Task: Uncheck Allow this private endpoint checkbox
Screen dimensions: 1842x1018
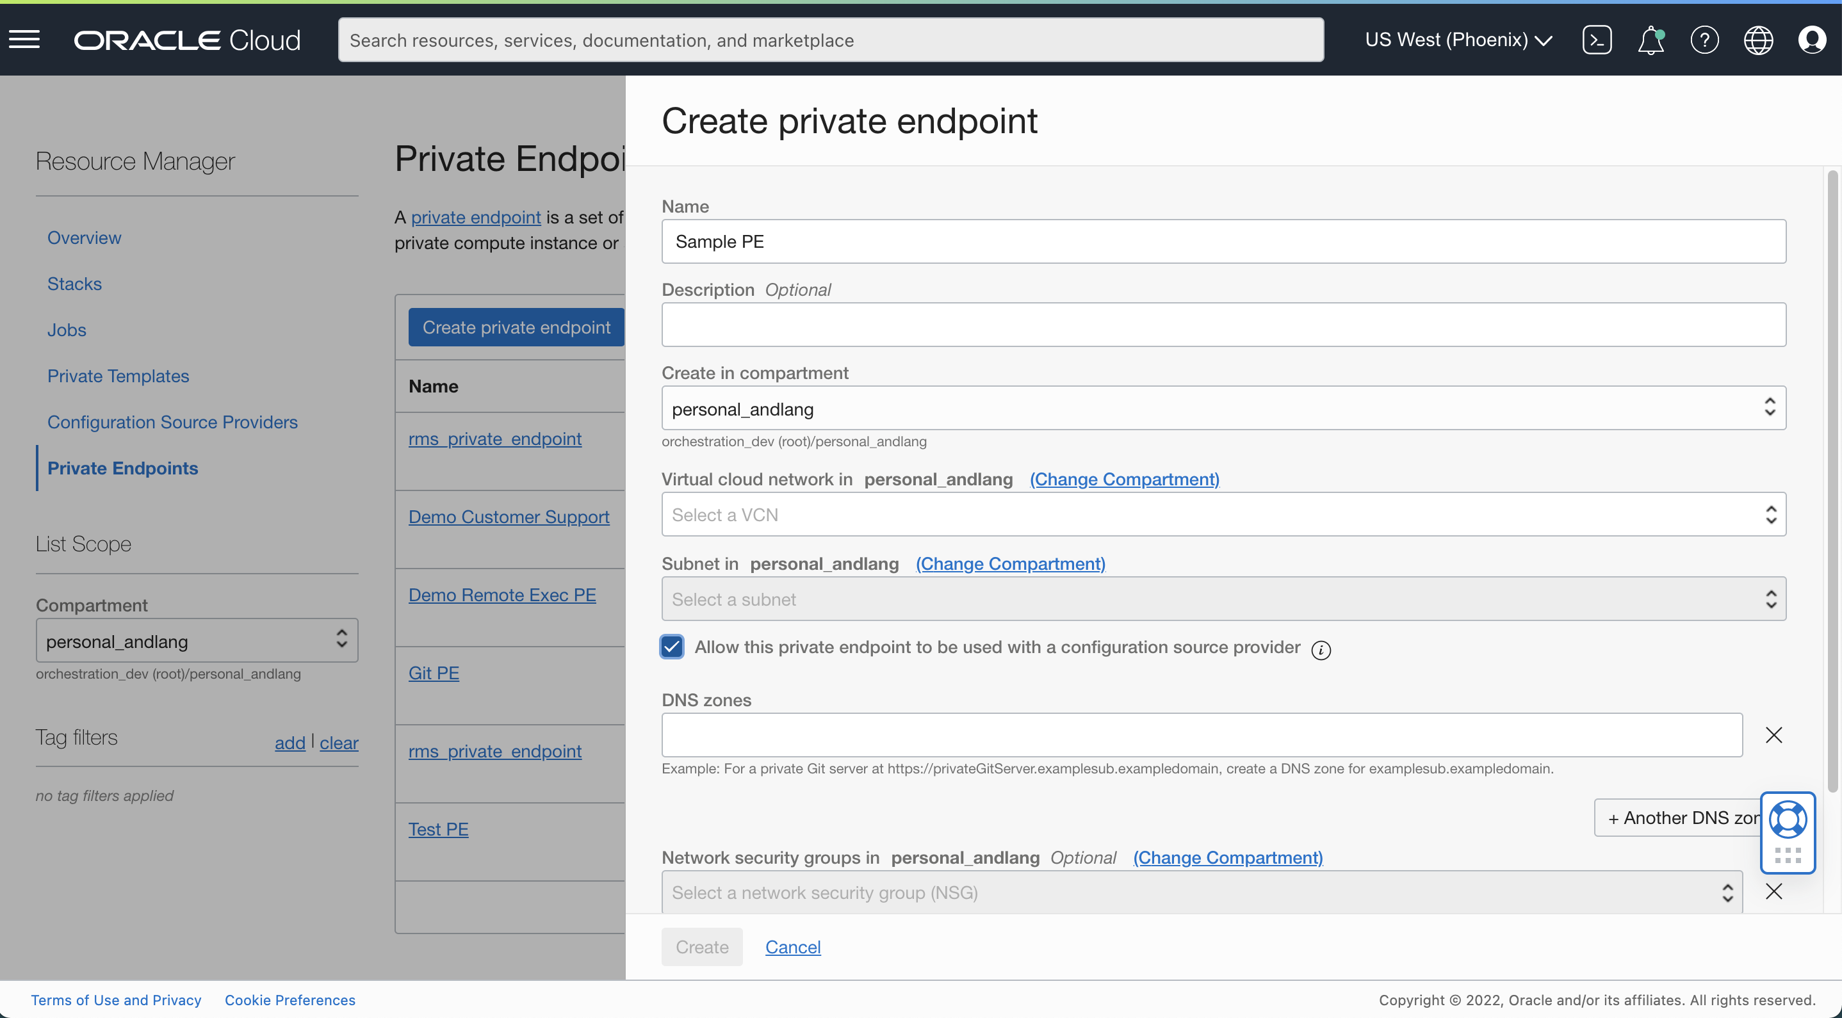Action: 671,646
